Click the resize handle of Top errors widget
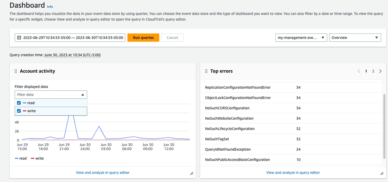 pos(382,174)
